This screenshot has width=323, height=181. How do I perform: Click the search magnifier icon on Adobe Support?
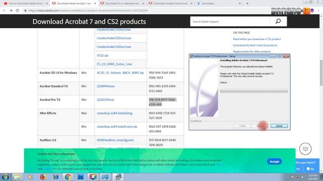[278, 21]
